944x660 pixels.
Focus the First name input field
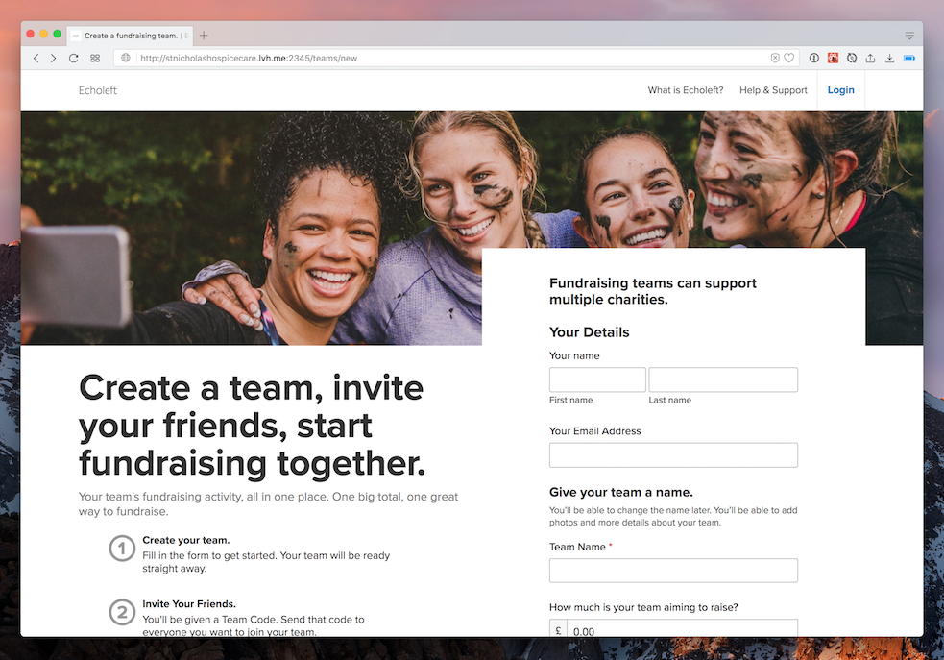click(597, 379)
